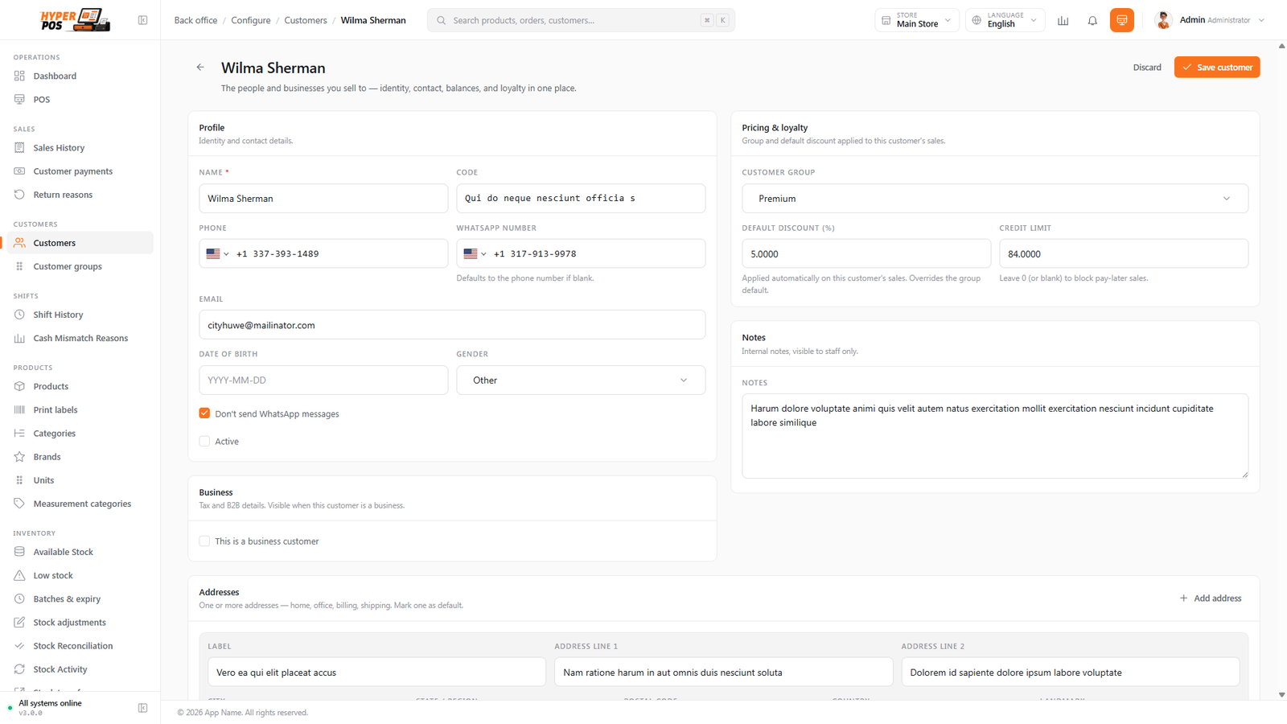Open the orange POS terminal icon
Image resolution: width=1287 pixels, height=724 pixels.
1121,20
